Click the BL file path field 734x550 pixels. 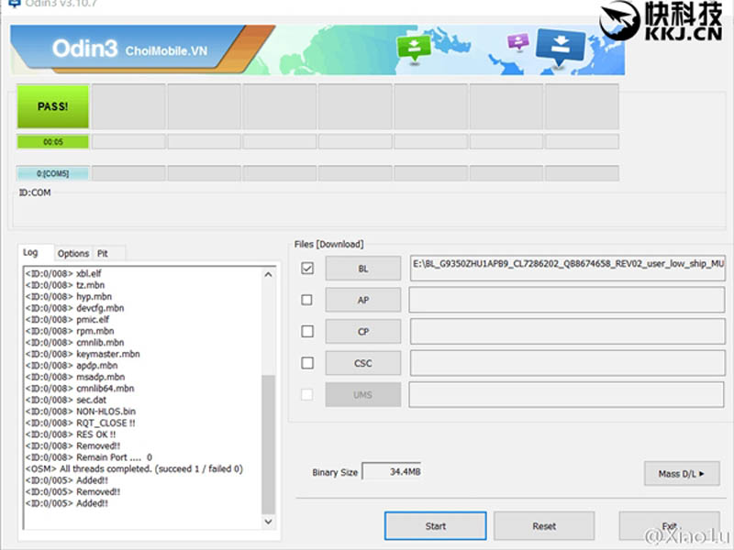tap(567, 269)
